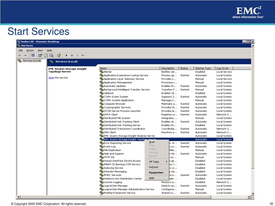Sort by the Status column header
This screenshot has height=206, width=275.
click(186, 68)
